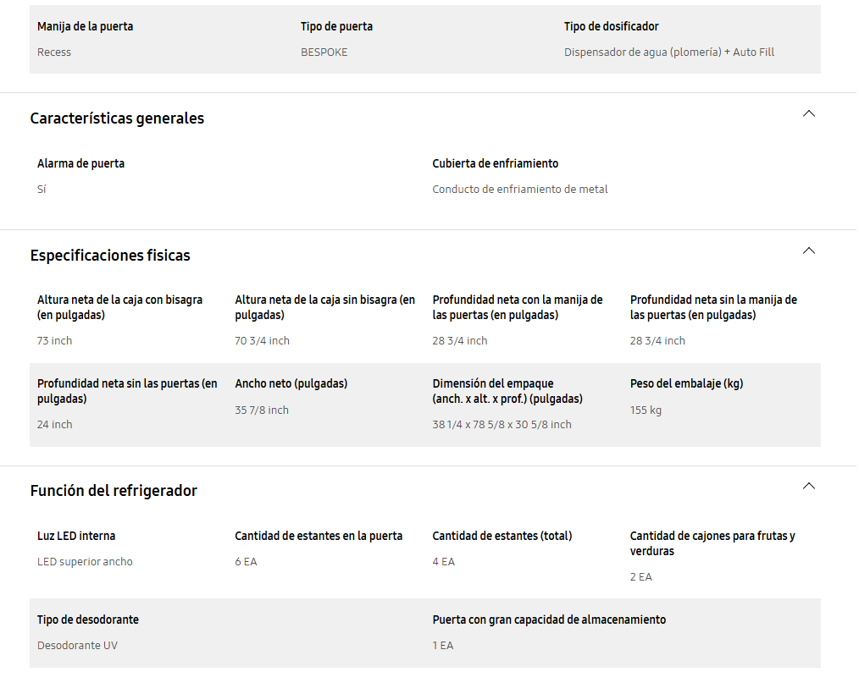Select the 'Luz LED interna' label
The image size is (859, 683).
76,536
